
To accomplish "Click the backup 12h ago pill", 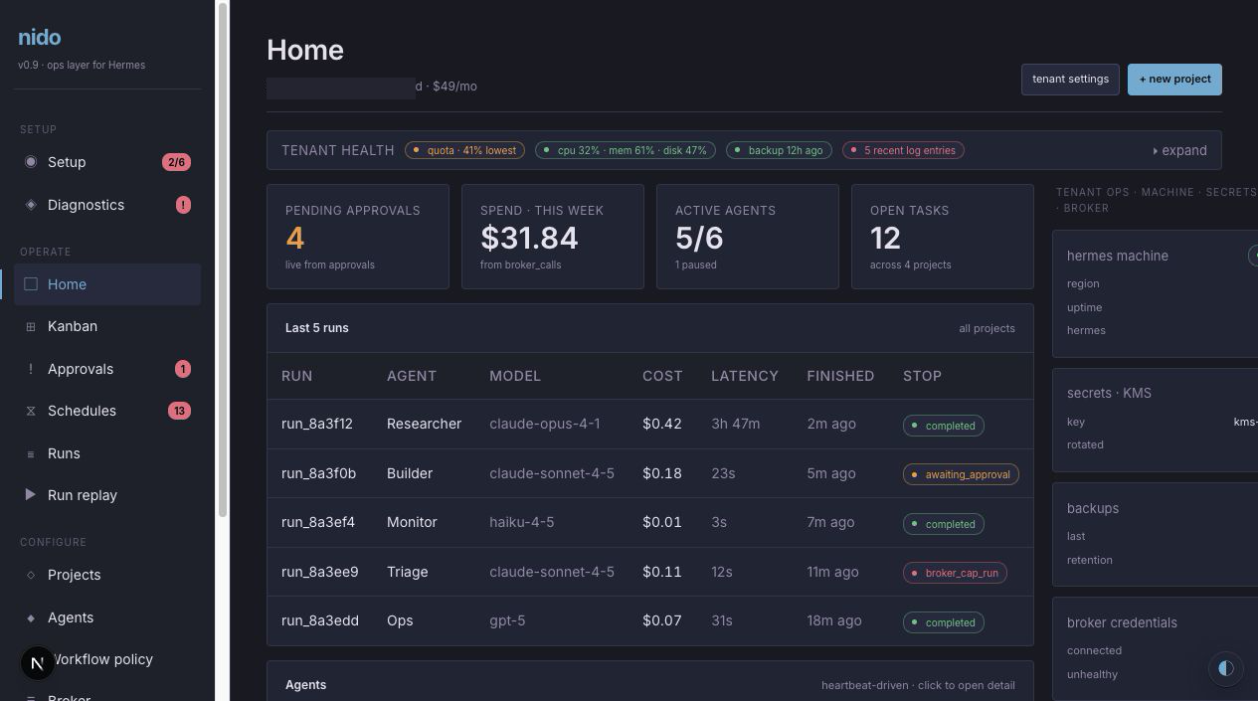I will pyautogui.click(x=779, y=151).
